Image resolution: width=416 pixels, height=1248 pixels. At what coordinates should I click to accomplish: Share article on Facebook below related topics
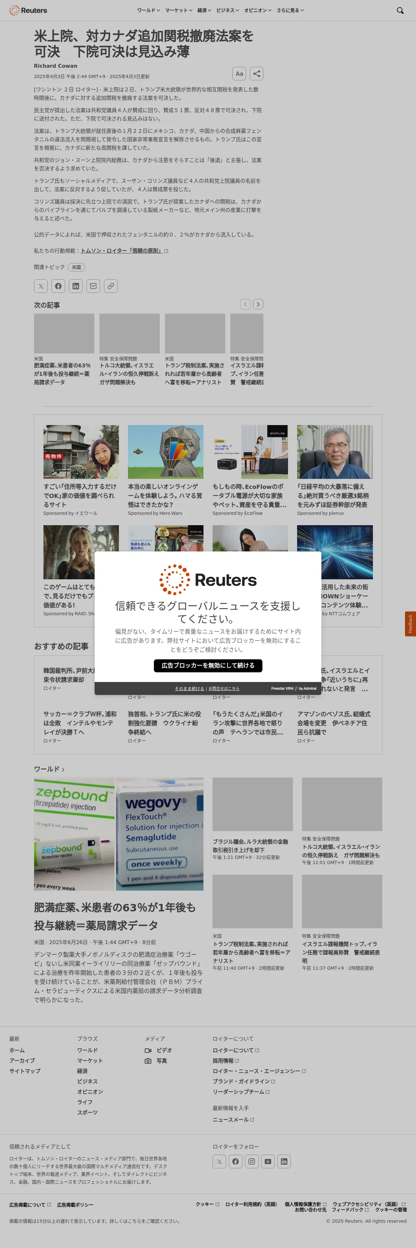coord(58,286)
